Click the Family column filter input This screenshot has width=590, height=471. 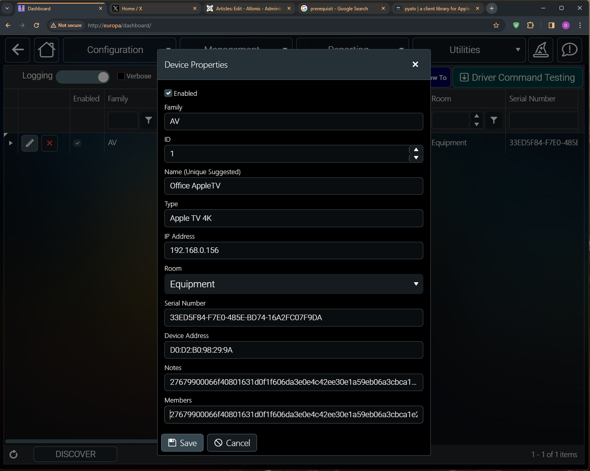tap(123, 120)
